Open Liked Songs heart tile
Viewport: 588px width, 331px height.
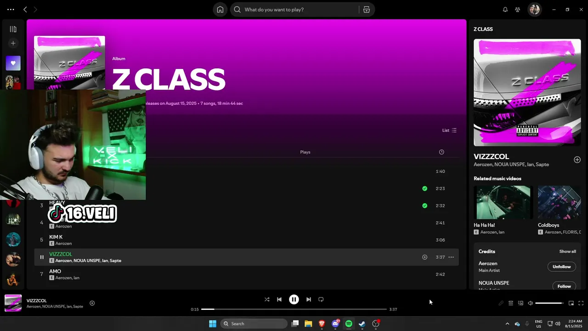13,63
